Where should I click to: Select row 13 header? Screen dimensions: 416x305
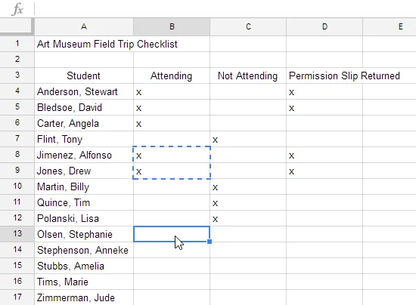tap(17, 234)
